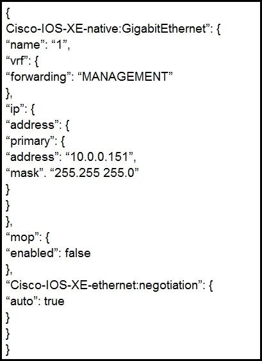The height and width of the screenshot is (361, 262).
Task: Click the "mop" key line
Action: coord(28,237)
